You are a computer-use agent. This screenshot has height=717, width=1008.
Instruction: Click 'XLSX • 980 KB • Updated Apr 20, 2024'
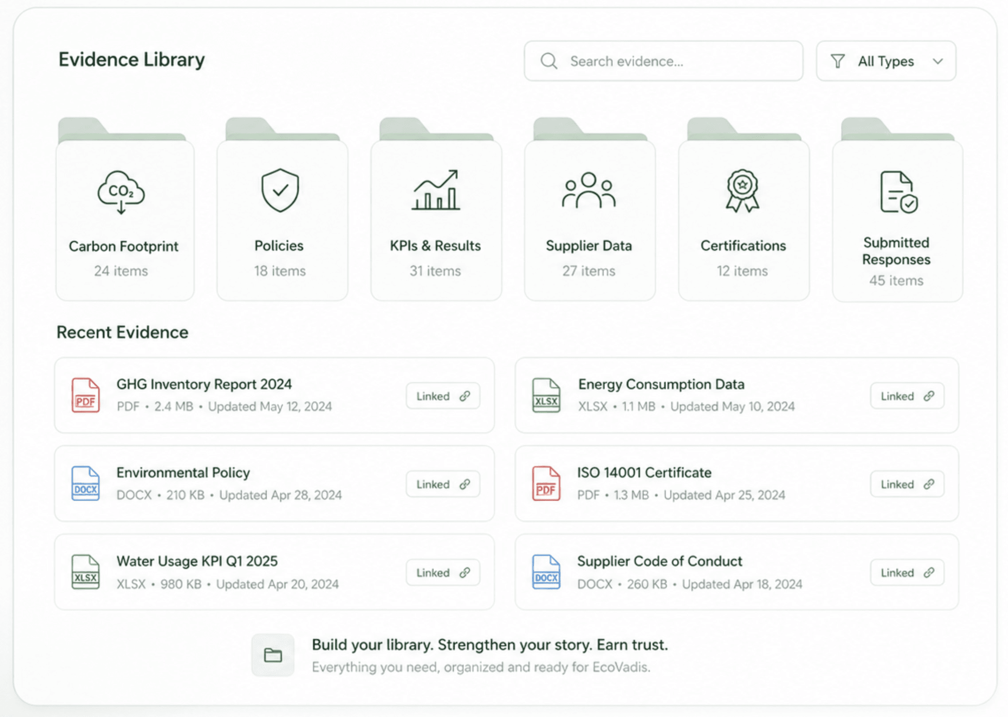pyautogui.click(x=228, y=584)
